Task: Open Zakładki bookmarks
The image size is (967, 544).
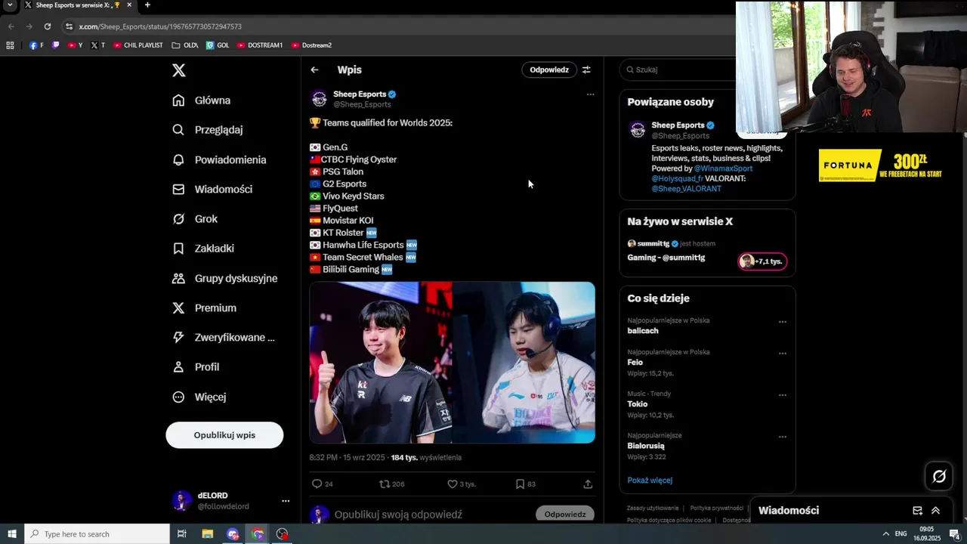Action: (203, 249)
